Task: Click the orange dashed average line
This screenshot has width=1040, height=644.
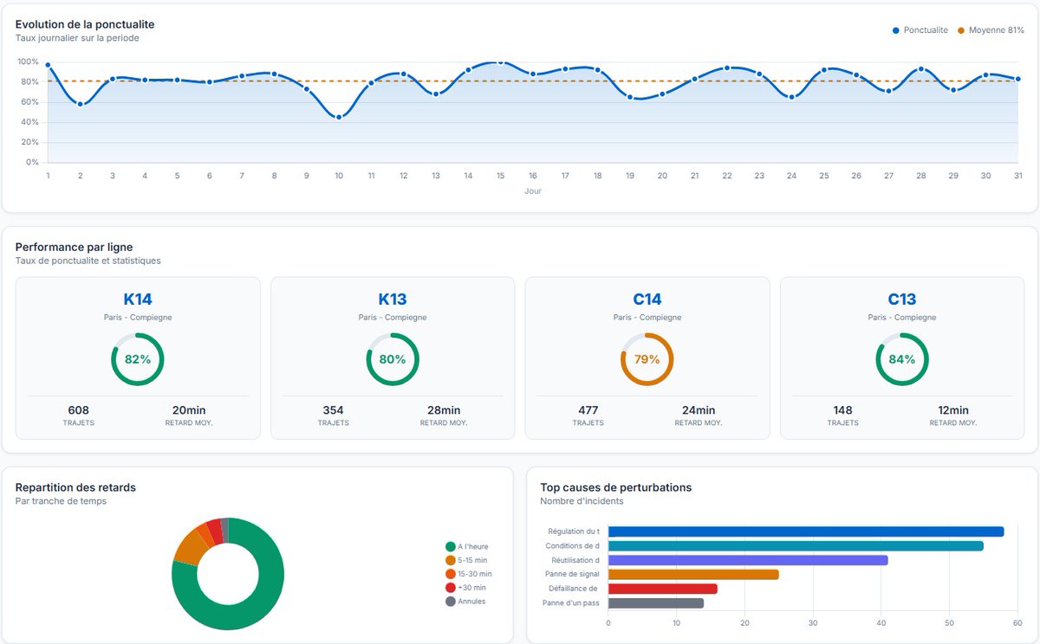Action: pyautogui.click(x=533, y=81)
